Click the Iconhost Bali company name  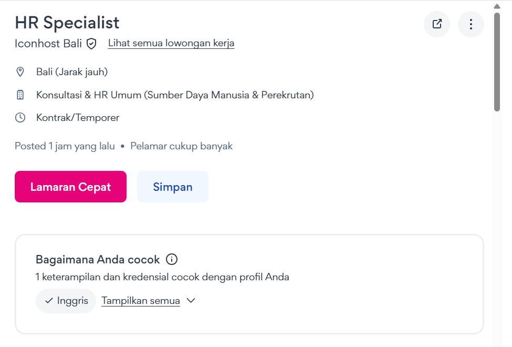pos(48,43)
